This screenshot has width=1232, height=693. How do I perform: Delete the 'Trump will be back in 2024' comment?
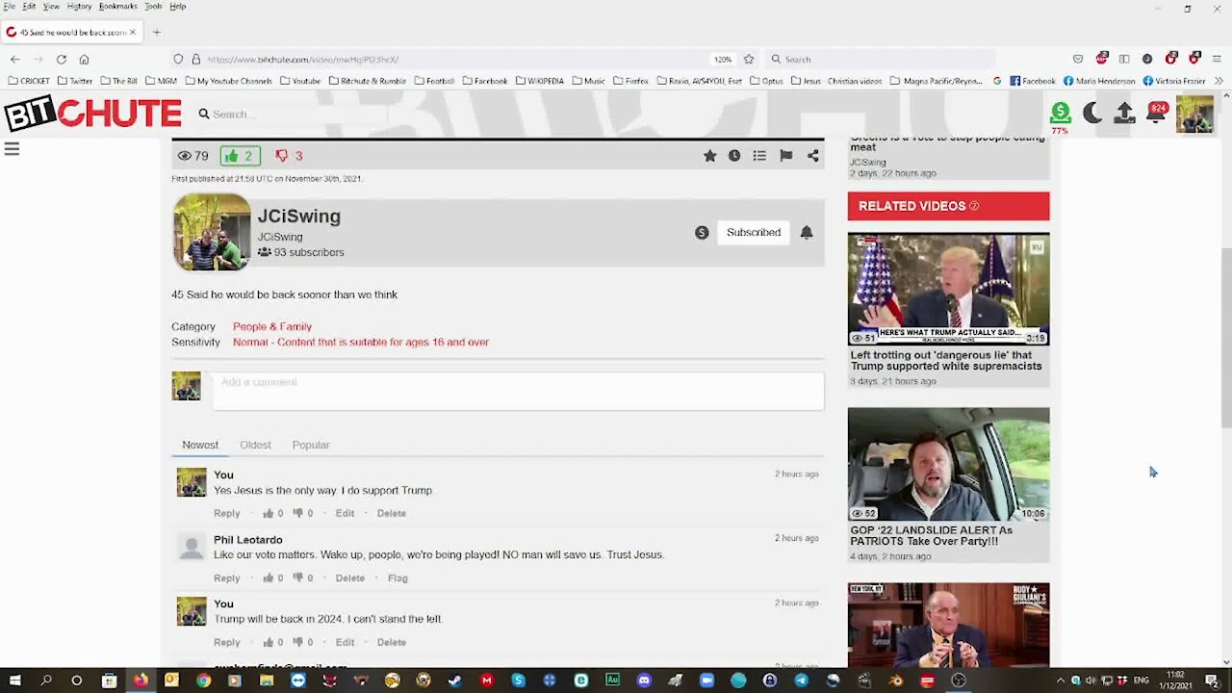[x=391, y=643]
